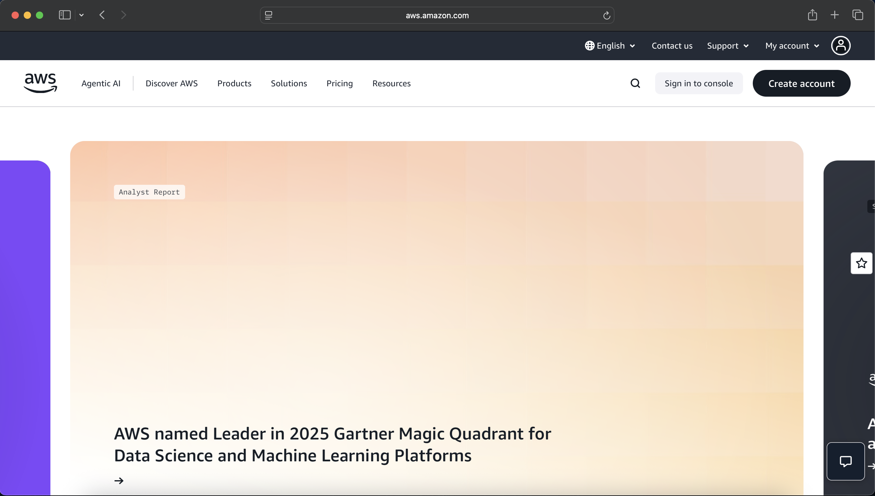Reload the page with refresh icon
This screenshot has width=875, height=496.
(607, 15)
